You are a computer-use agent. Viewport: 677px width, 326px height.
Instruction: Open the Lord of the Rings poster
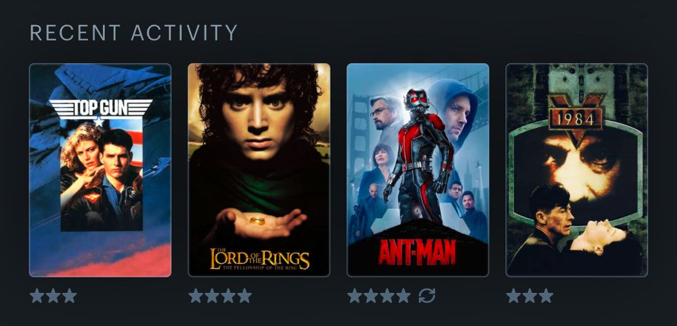tap(259, 170)
